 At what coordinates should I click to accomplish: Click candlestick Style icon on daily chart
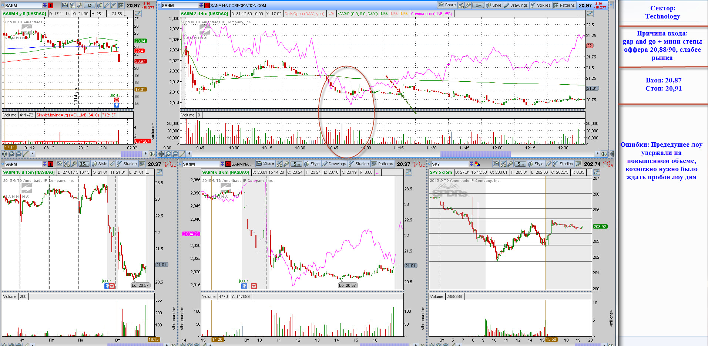tap(100, 5)
